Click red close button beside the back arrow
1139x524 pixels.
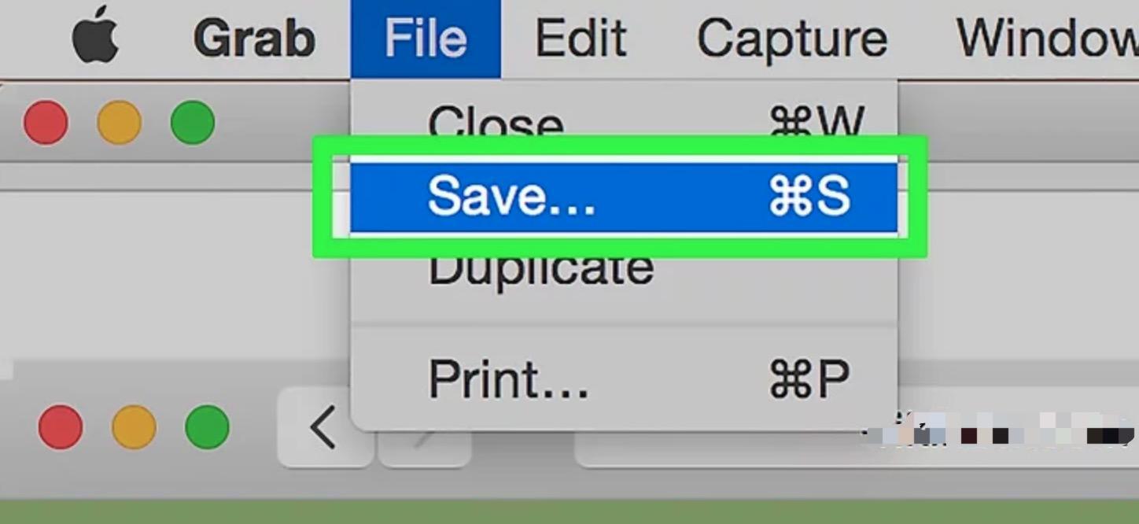[61, 427]
